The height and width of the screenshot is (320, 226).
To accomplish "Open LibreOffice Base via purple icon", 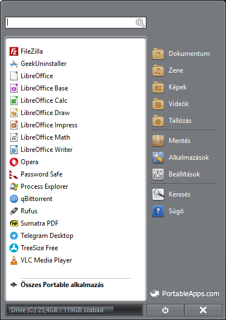I will pyautogui.click(x=14, y=88).
